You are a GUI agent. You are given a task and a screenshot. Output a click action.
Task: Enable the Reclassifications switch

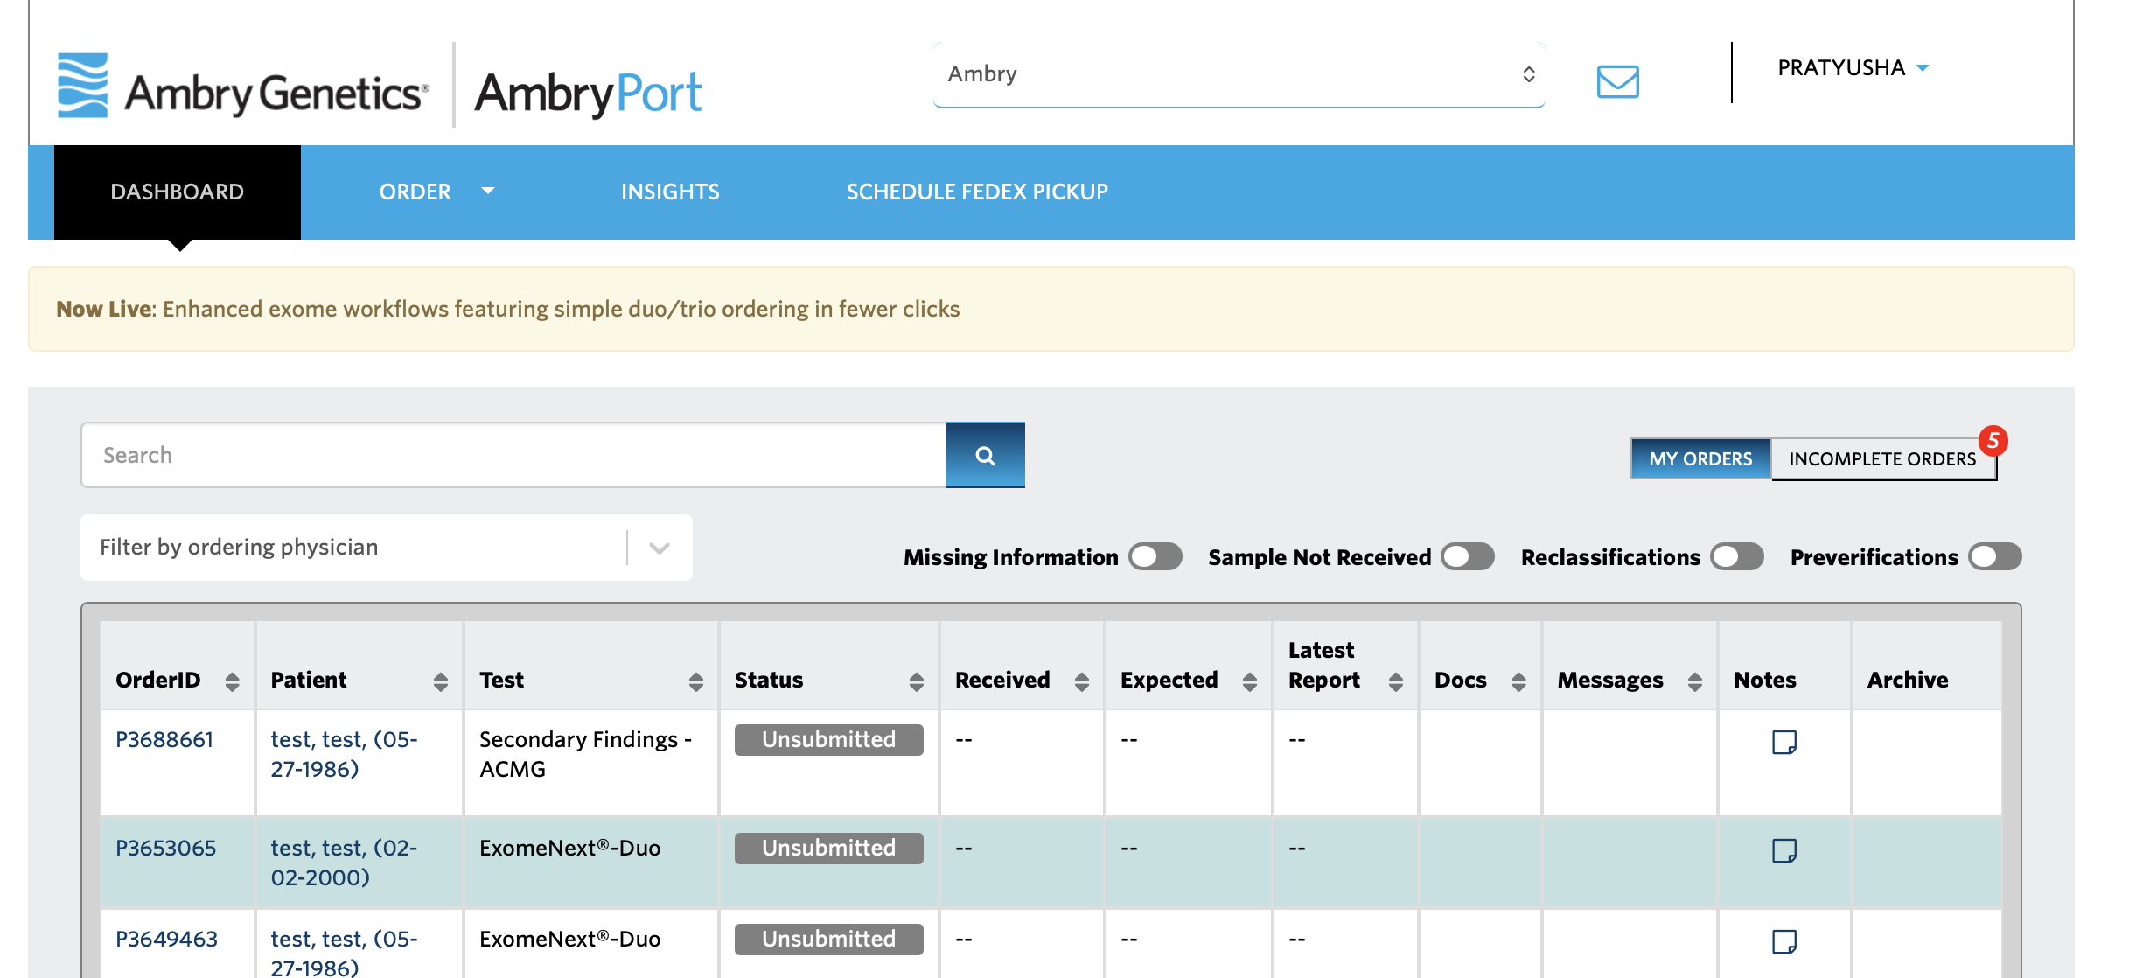click(x=1737, y=556)
